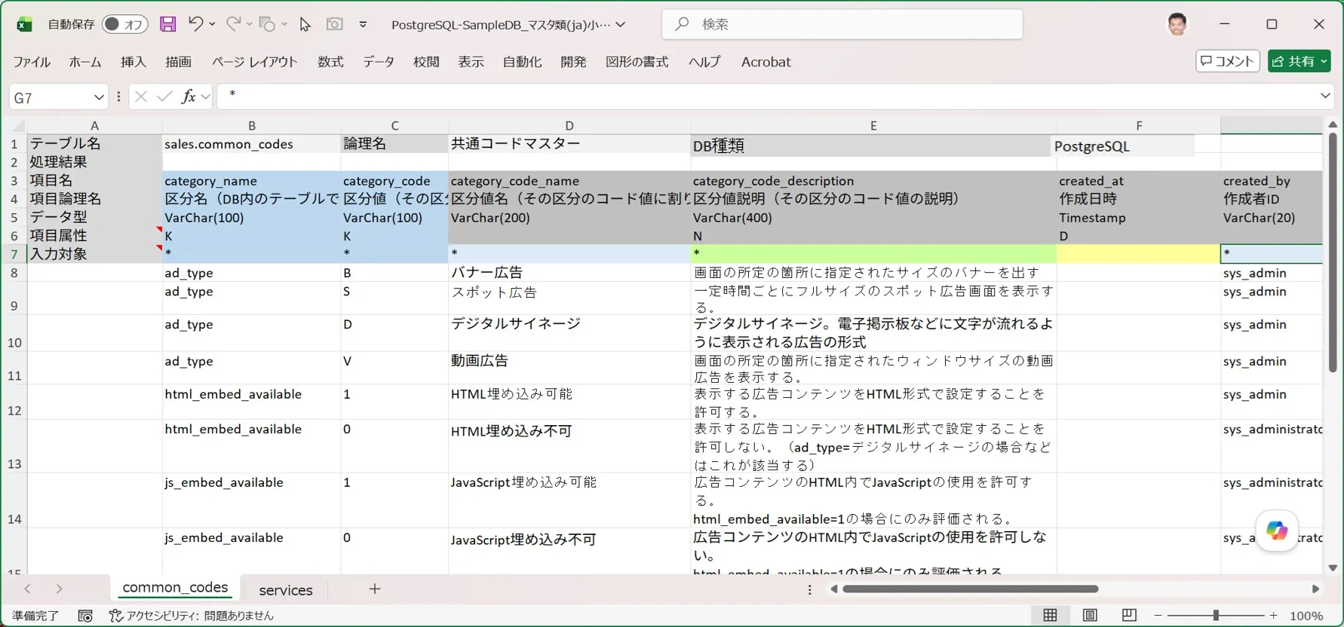Select the pointer (object select) icon

click(x=305, y=24)
